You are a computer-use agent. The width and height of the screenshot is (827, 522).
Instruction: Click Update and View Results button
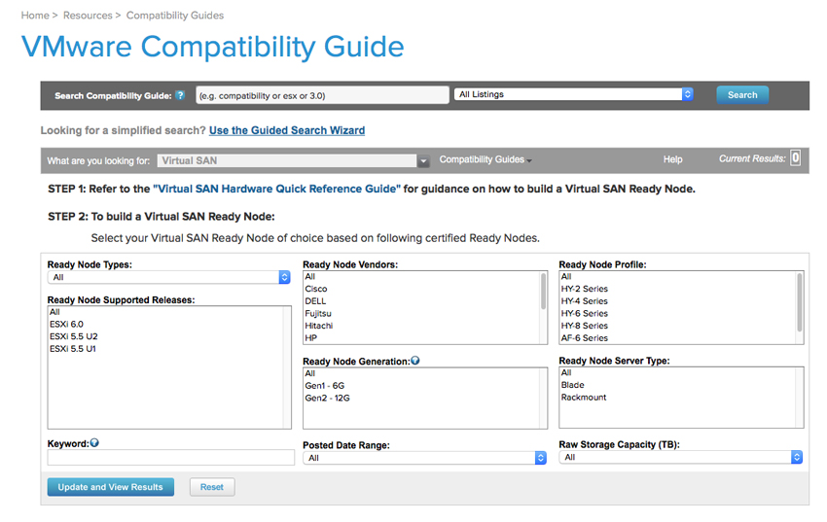pyautogui.click(x=110, y=487)
